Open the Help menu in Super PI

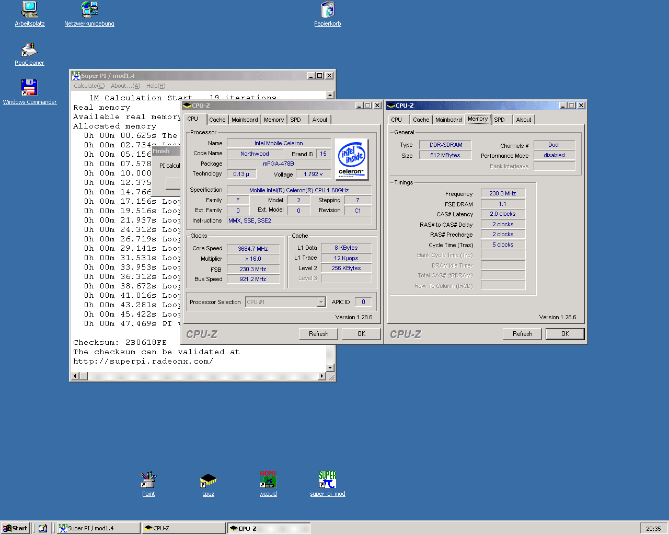point(156,86)
